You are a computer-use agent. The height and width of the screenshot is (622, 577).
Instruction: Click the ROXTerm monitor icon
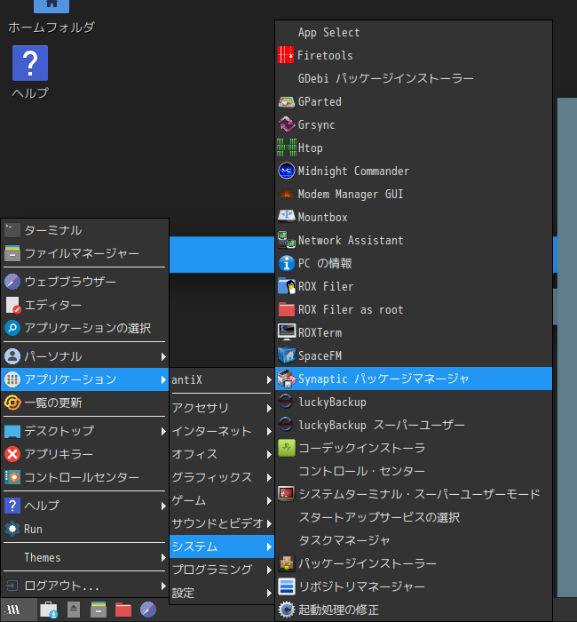[286, 332]
